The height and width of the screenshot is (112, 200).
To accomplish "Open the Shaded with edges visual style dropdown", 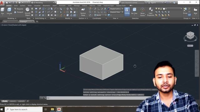I will coord(116,9).
